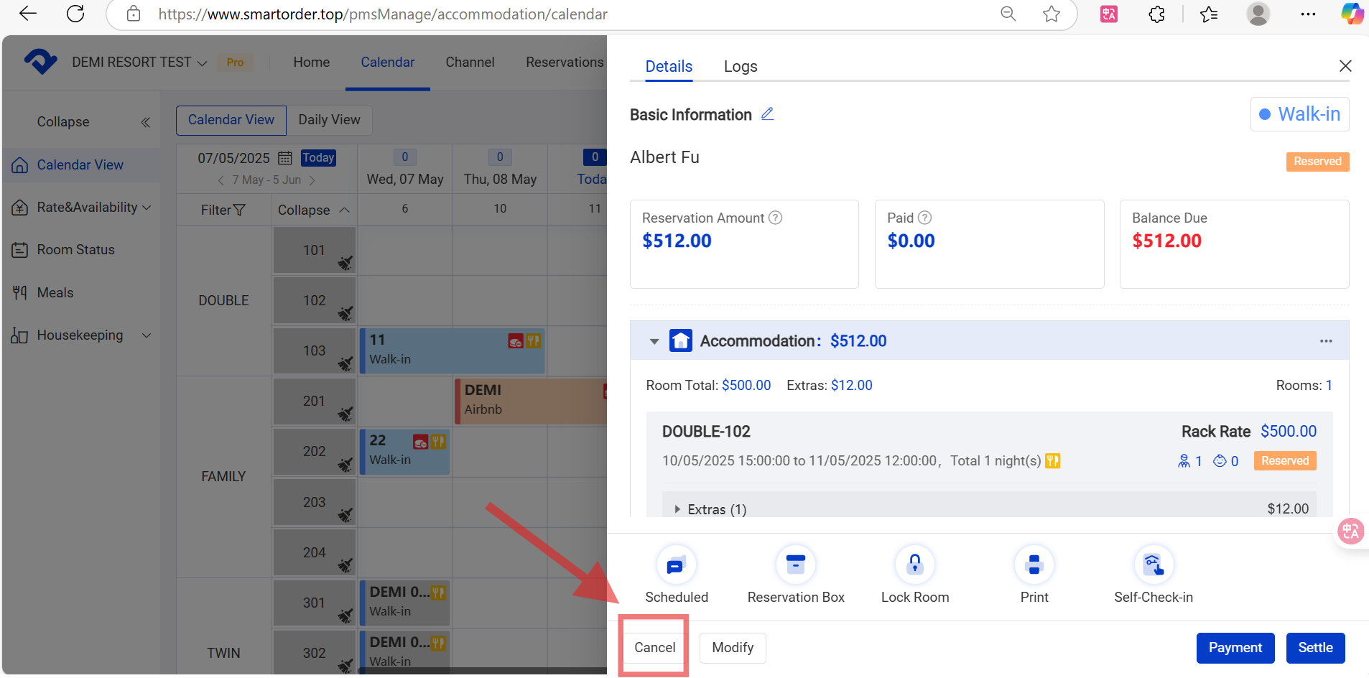The height and width of the screenshot is (678, 1369).
Task: Open the Channel menu item
Action: click(x=470, y=62)
